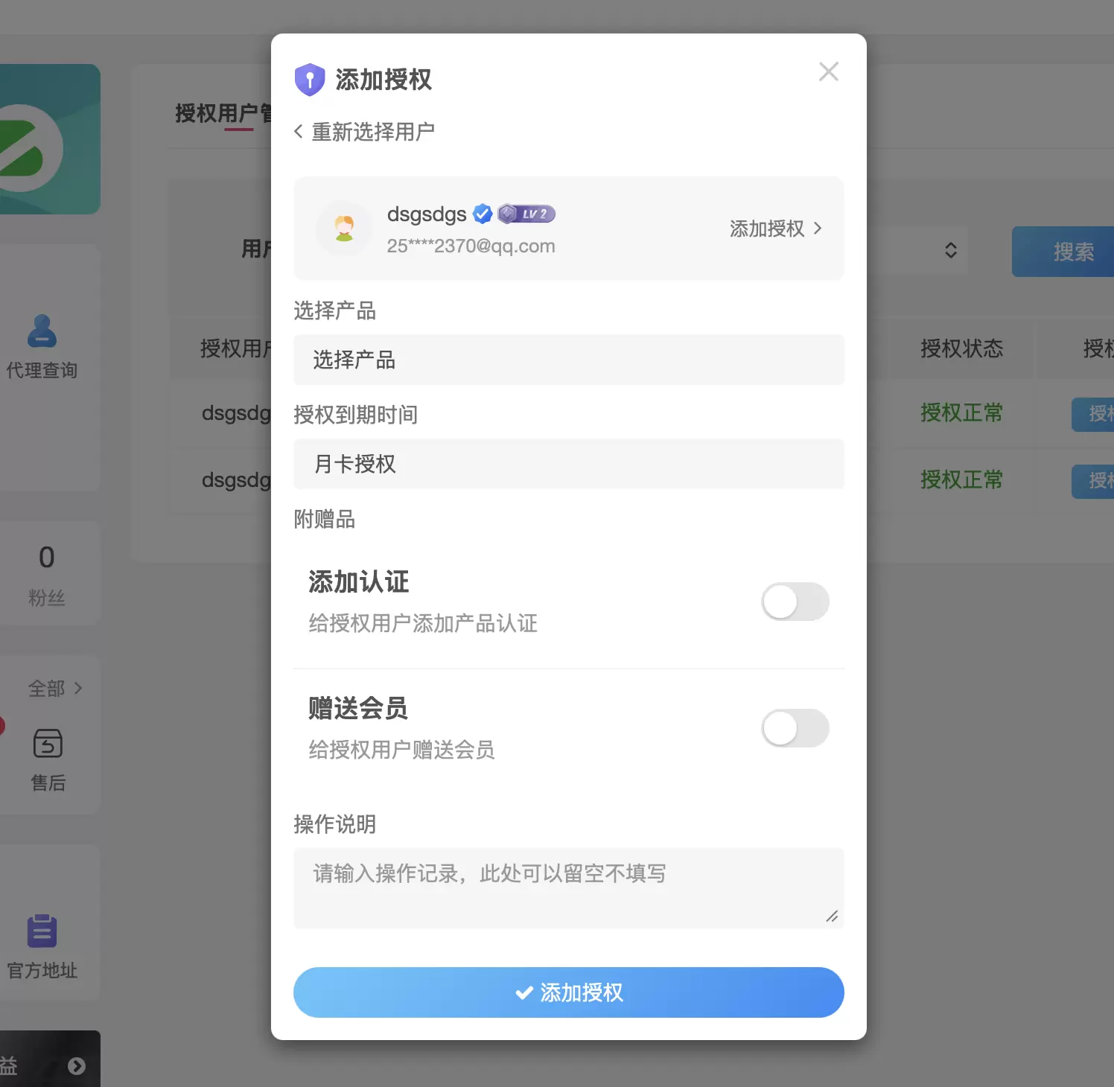Click the 搜索 search button

pos(1063,252)
